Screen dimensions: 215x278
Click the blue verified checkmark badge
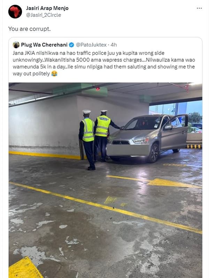71,45
